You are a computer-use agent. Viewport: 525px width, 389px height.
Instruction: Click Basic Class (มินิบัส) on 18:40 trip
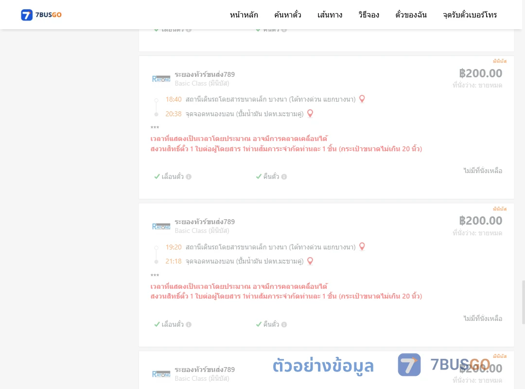(x=202, y=83)
